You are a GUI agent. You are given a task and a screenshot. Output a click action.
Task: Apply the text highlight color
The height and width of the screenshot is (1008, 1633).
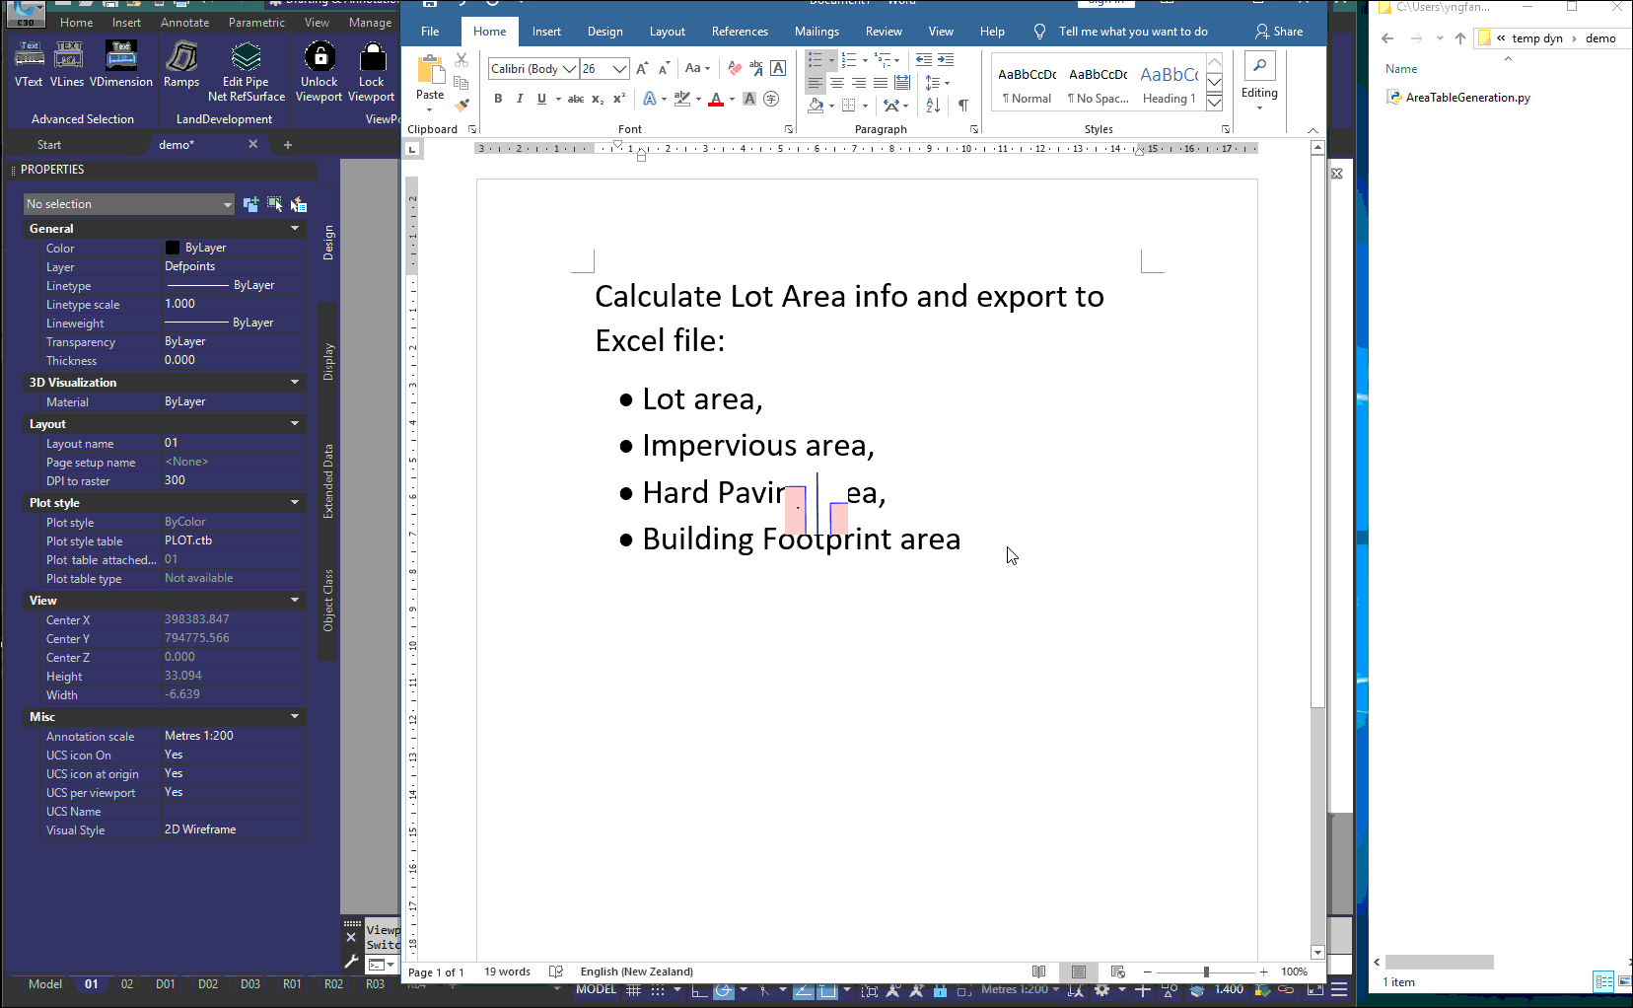tap(681, 99)
